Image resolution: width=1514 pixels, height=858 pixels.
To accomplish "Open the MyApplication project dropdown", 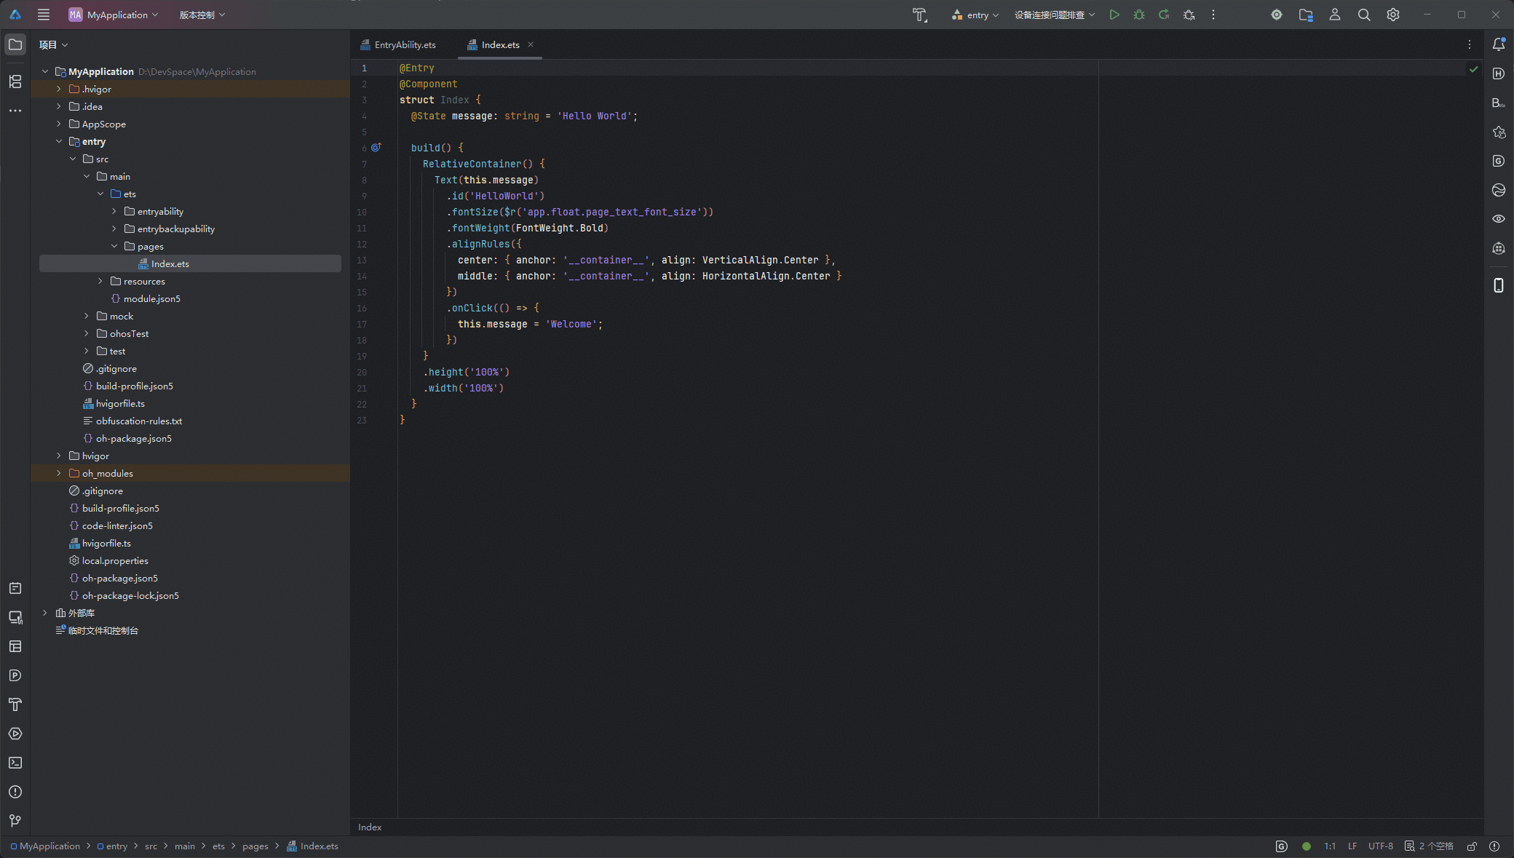I will pos(114,15).
